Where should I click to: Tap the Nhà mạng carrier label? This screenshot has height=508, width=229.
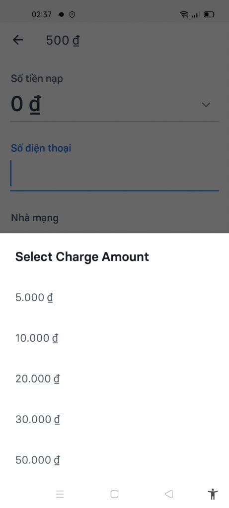click(35, 218)
